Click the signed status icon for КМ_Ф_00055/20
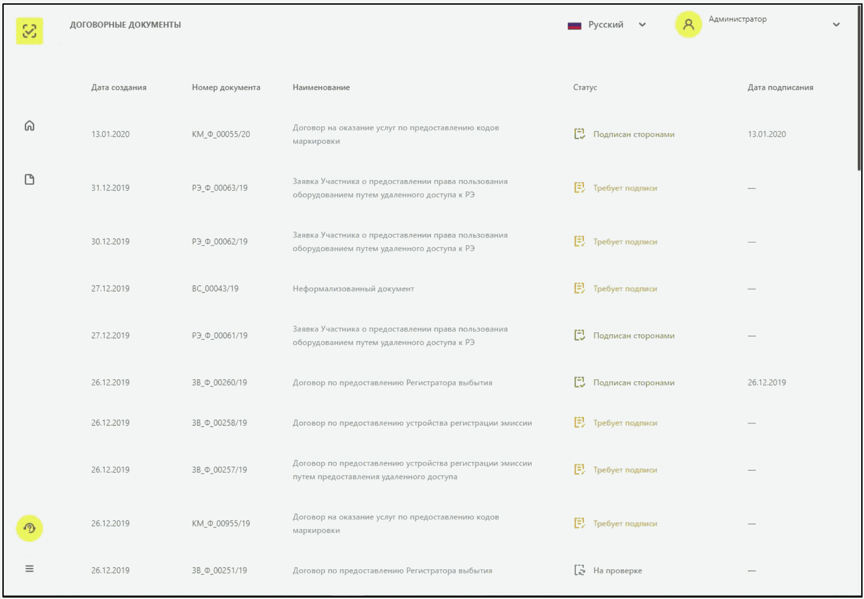 (x=579, y=134)
